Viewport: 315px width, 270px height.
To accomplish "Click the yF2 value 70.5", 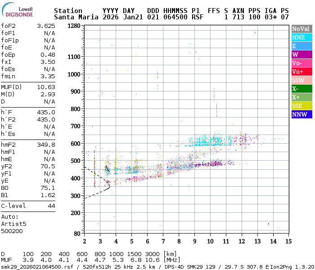I will (x=48, y=166).
